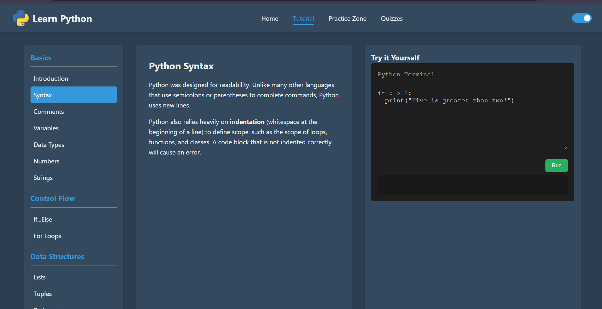The height and width of the screenshot is (309, 602).
Task: Open the Numbers lesson
Action: tap(74, 161)
